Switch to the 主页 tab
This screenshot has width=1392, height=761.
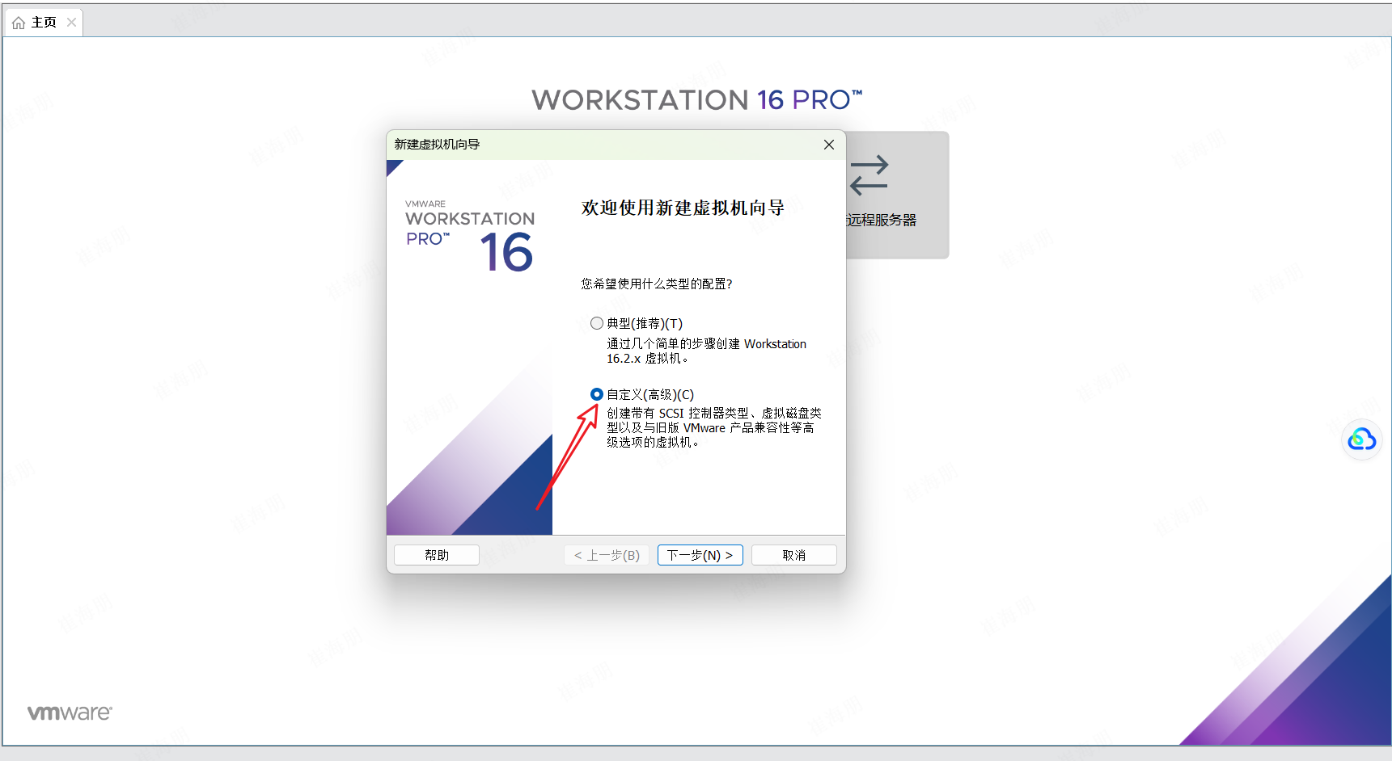(44, 23)
